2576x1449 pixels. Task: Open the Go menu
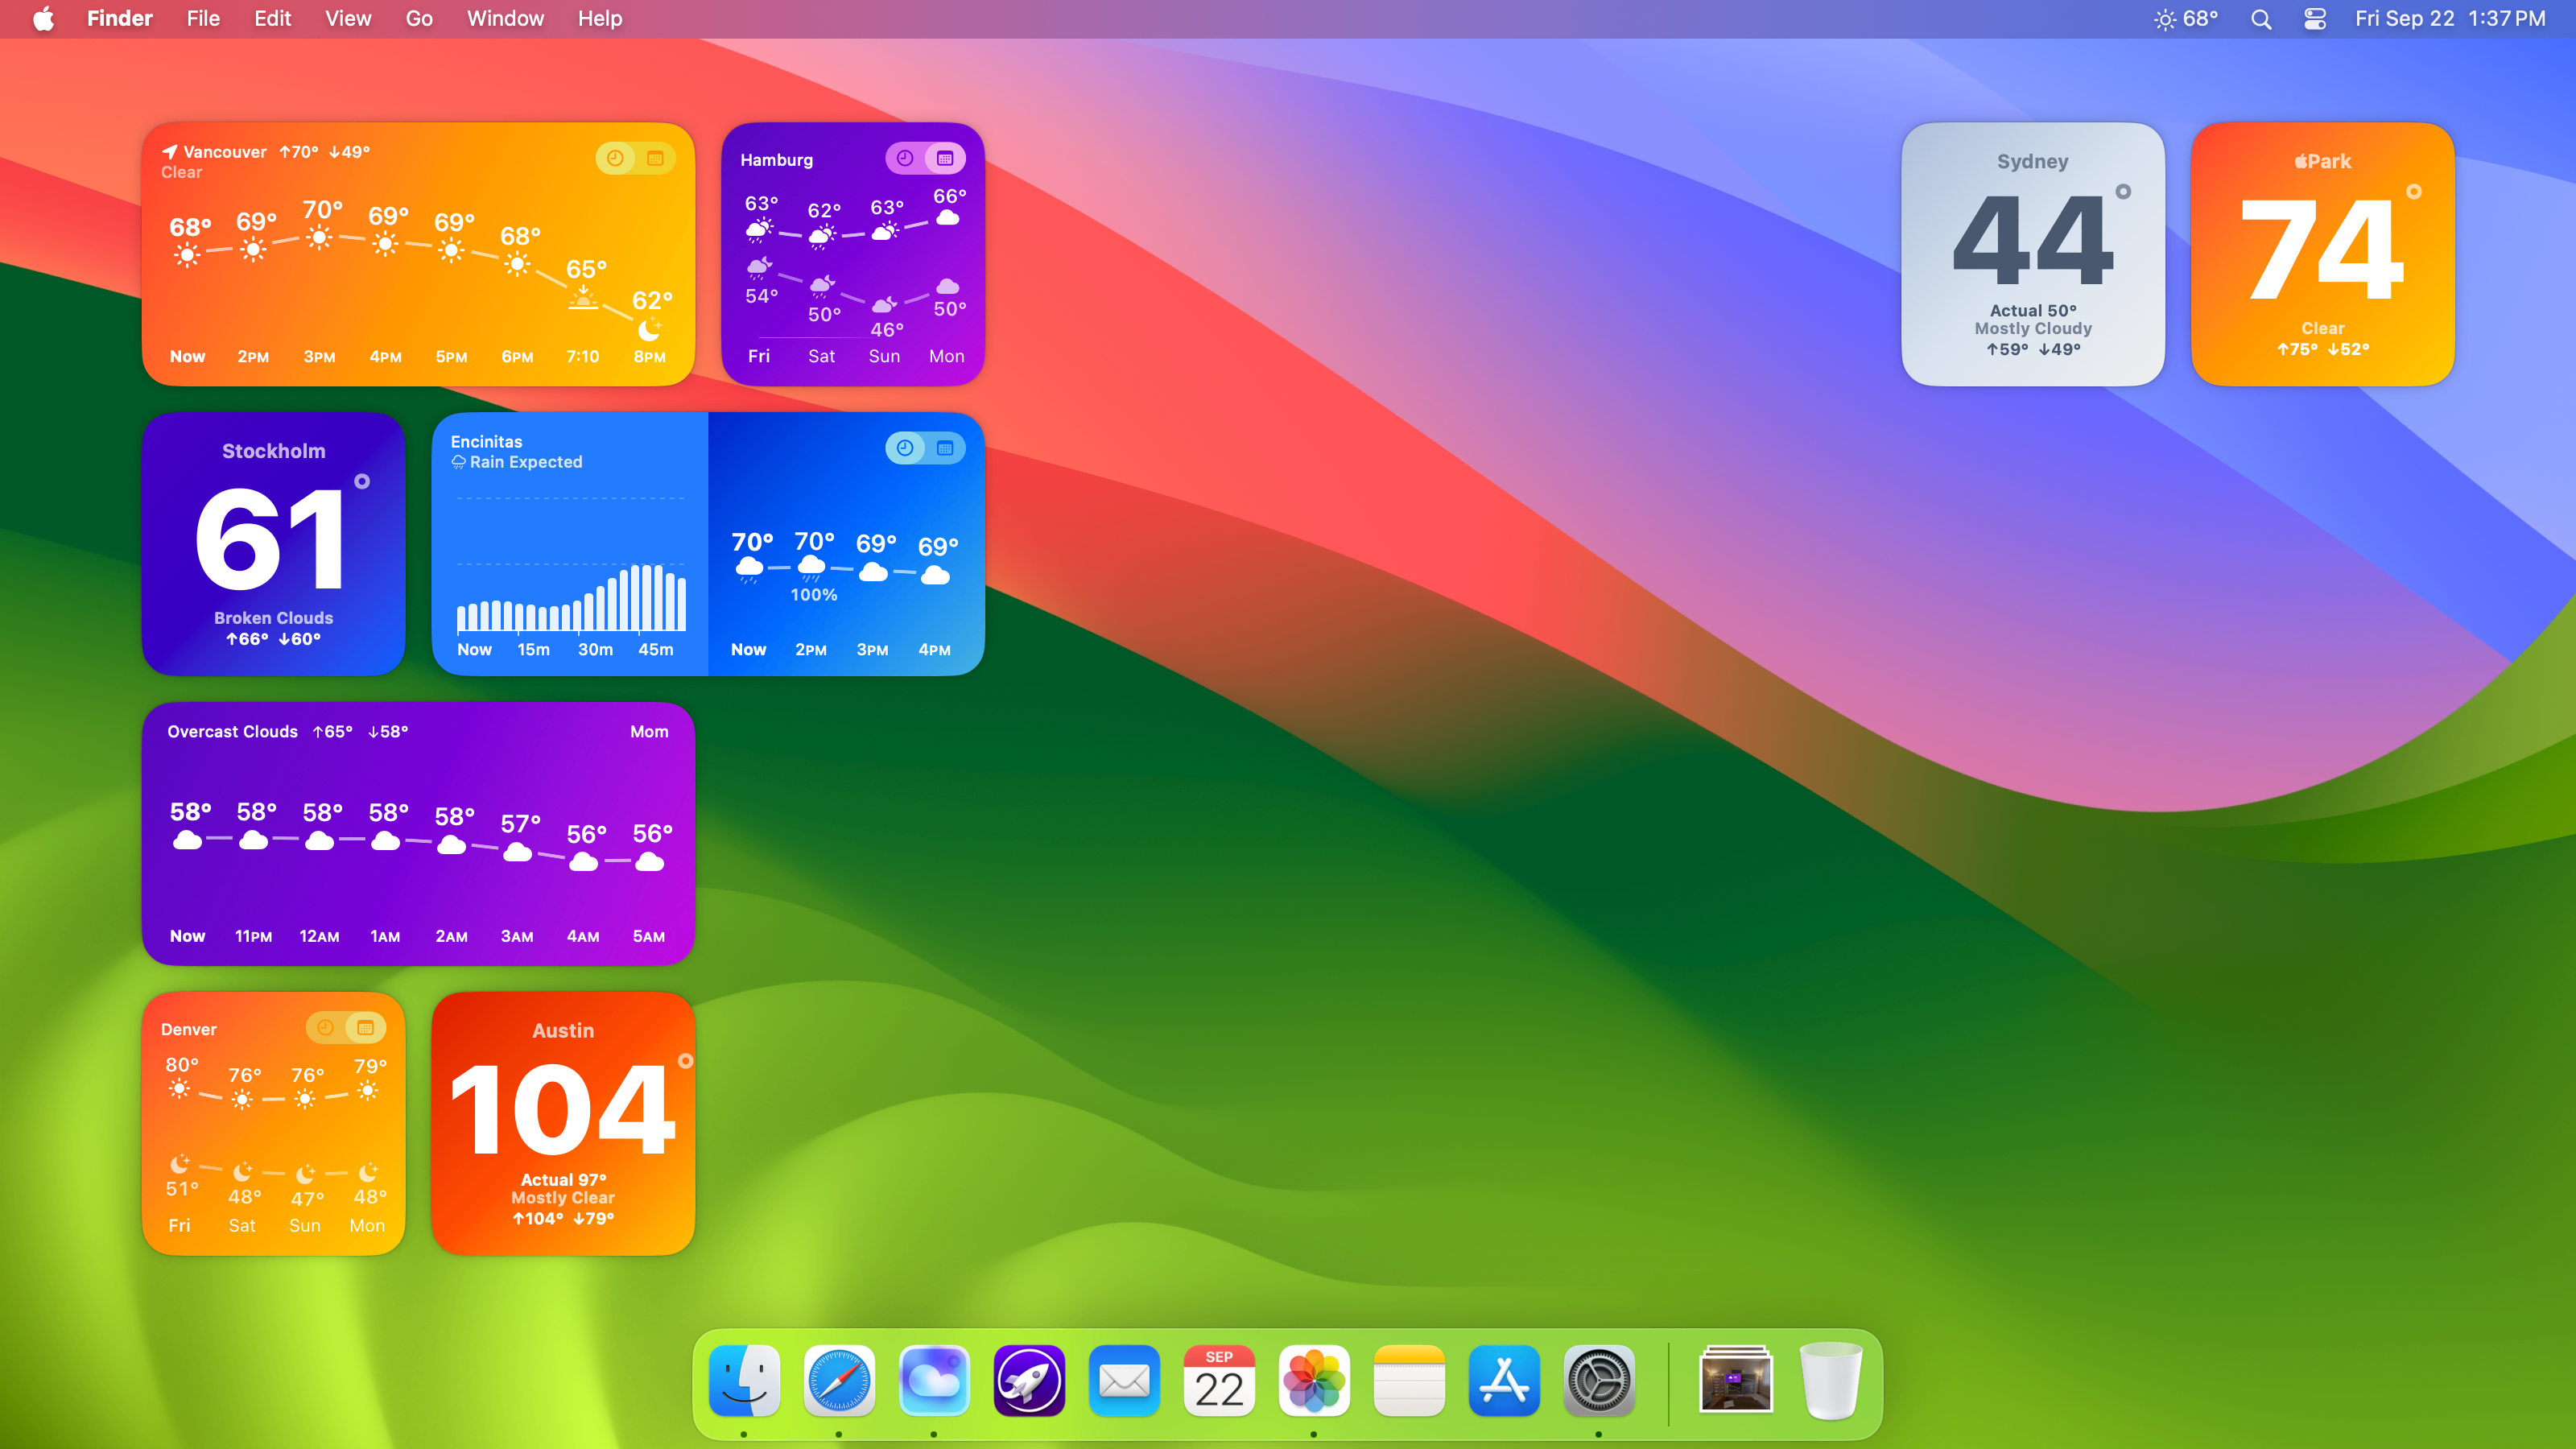pos(419,19)
